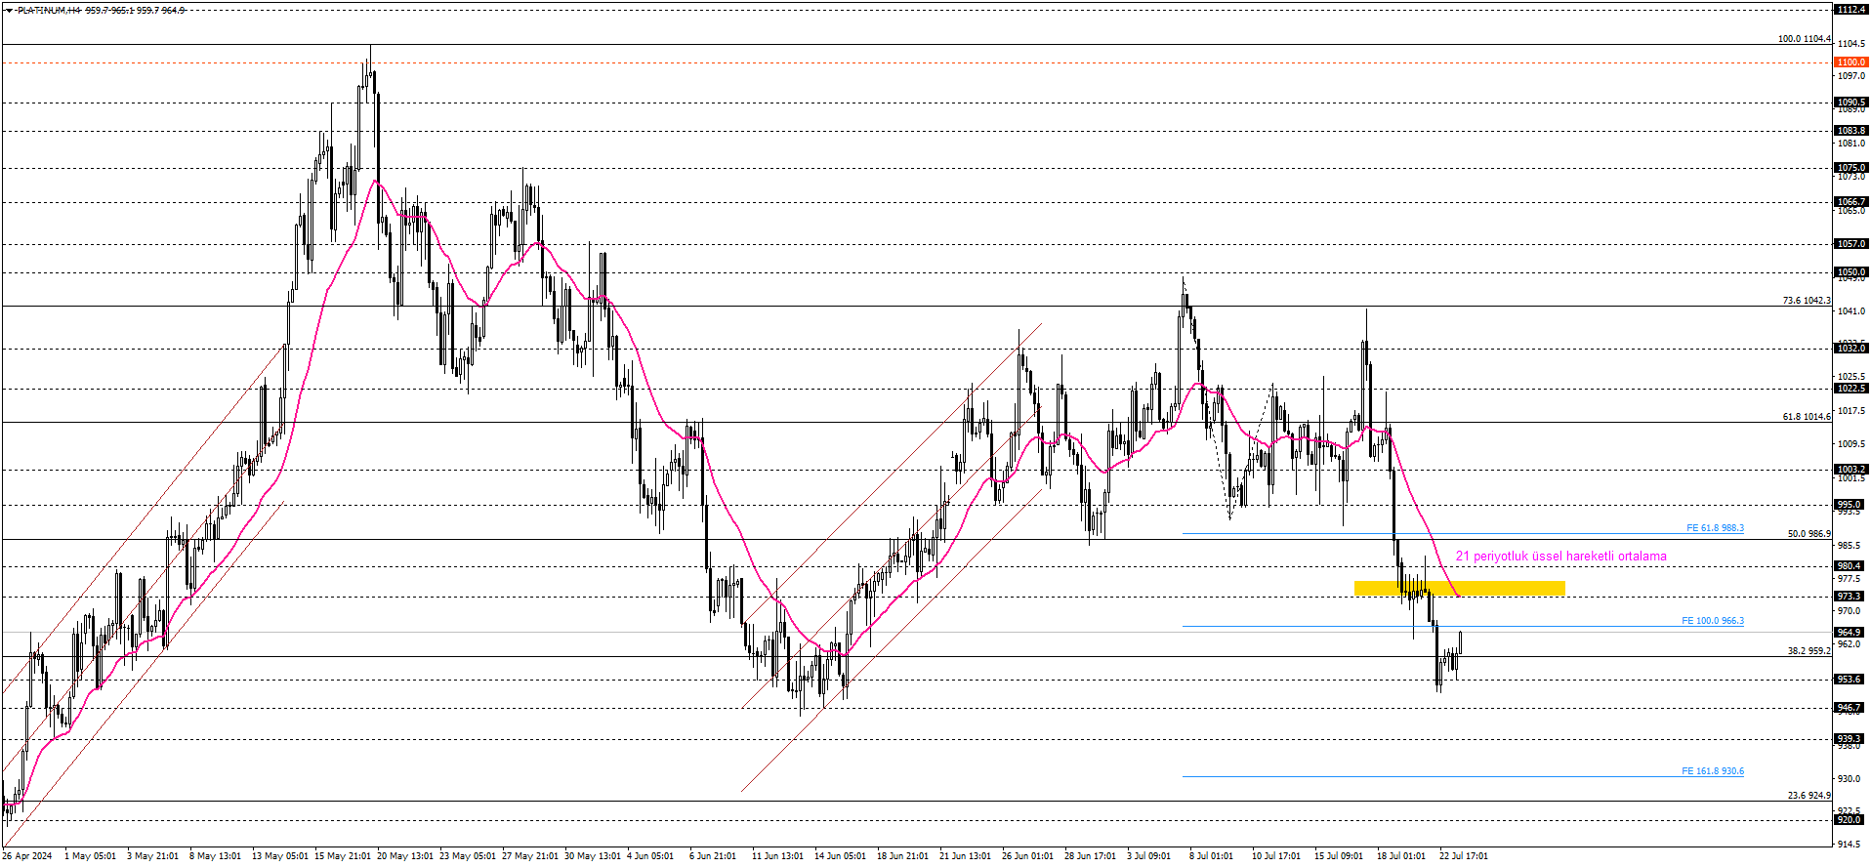Screen dimensions: 1871x867
Task: Click the 1022.5 price level tag
Action: pos(1850,389)
